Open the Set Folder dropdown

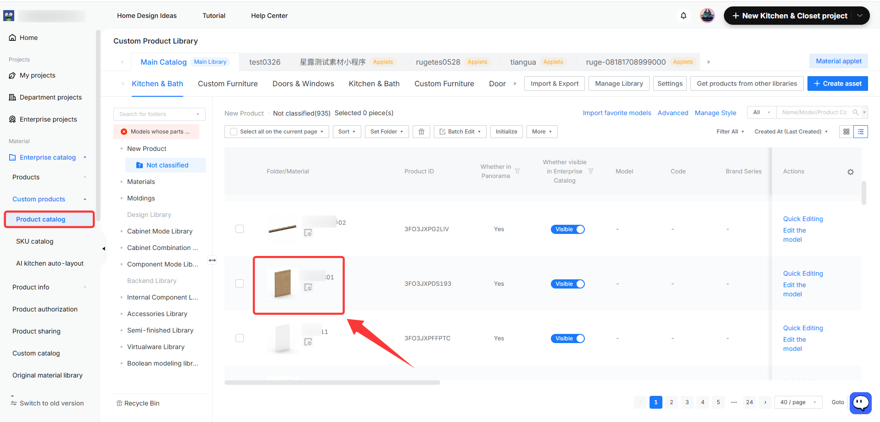pyautogui.click(x=387, y=132)
